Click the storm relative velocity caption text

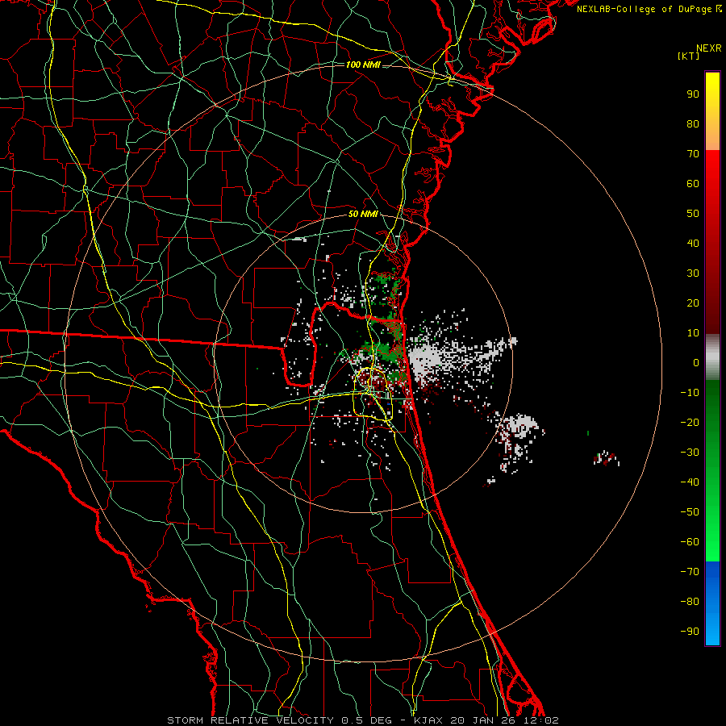tap(362, 720)
